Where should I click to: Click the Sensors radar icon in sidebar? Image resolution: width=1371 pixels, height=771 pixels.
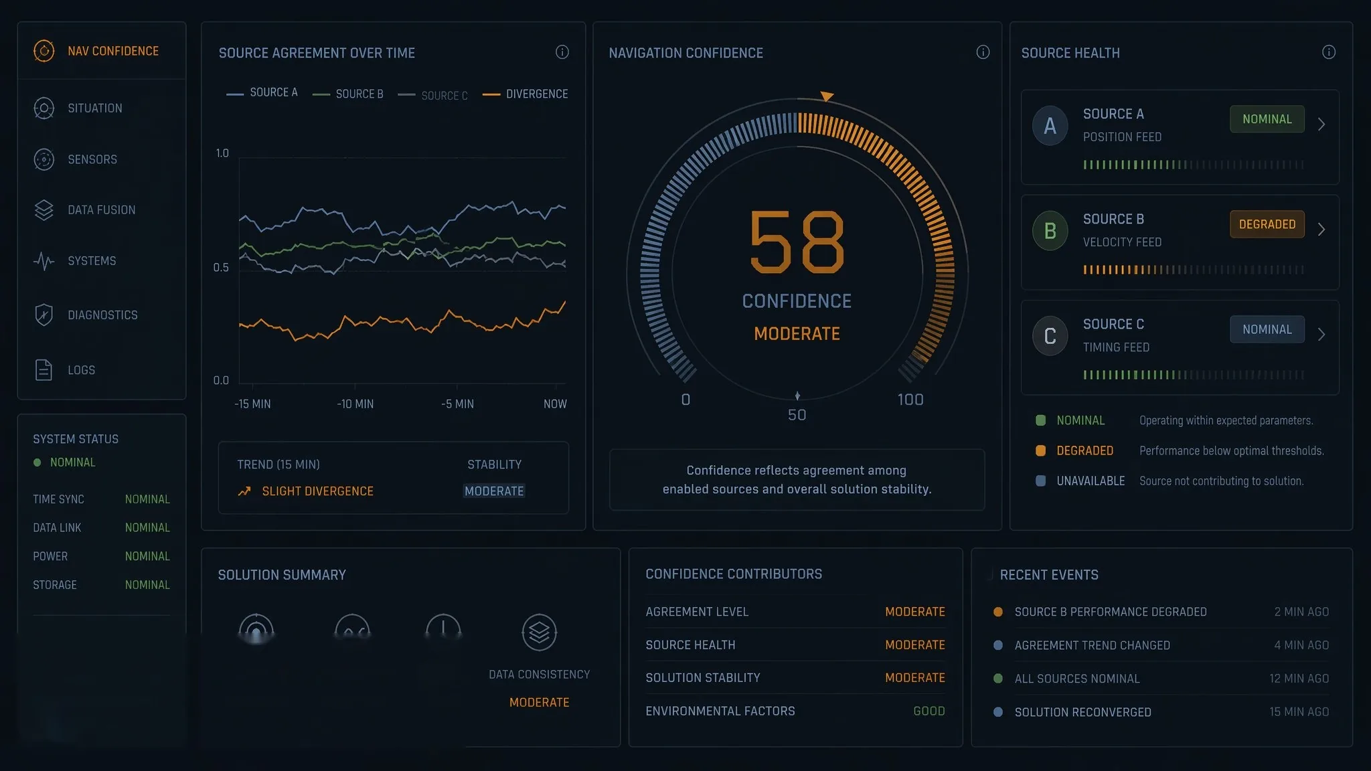coord(44,159)
